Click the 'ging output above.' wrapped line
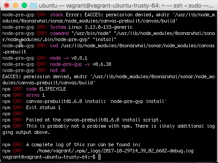This screenshot has width=218, height=163. [x=26, y=132]
